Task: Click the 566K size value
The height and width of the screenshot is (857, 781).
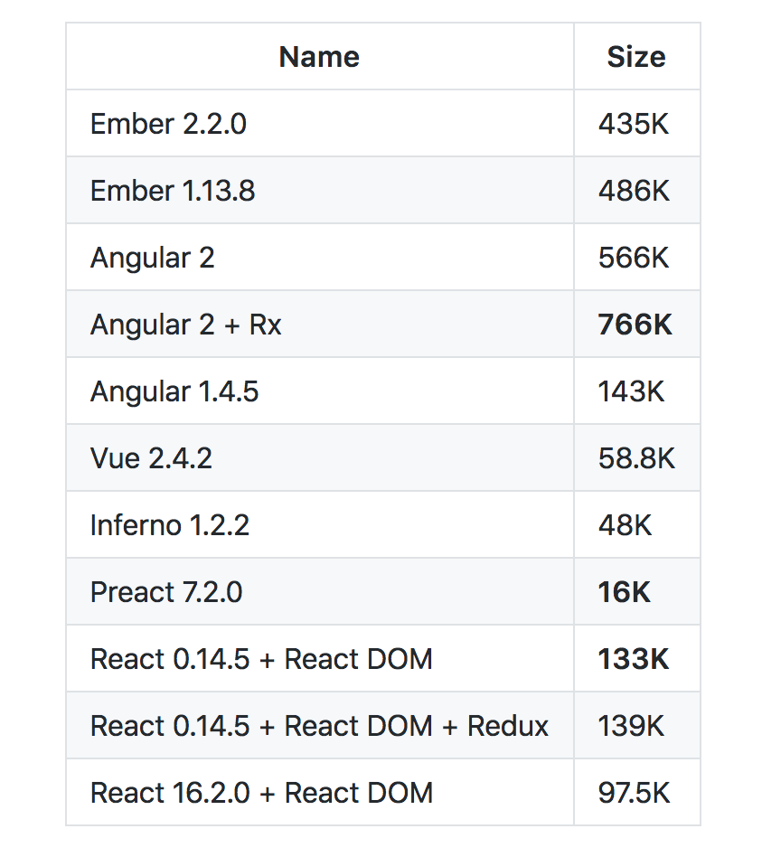Action: click(634, 258)
